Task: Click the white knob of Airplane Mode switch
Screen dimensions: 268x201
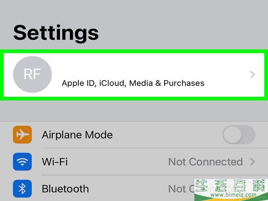Action: pos(232,135)
